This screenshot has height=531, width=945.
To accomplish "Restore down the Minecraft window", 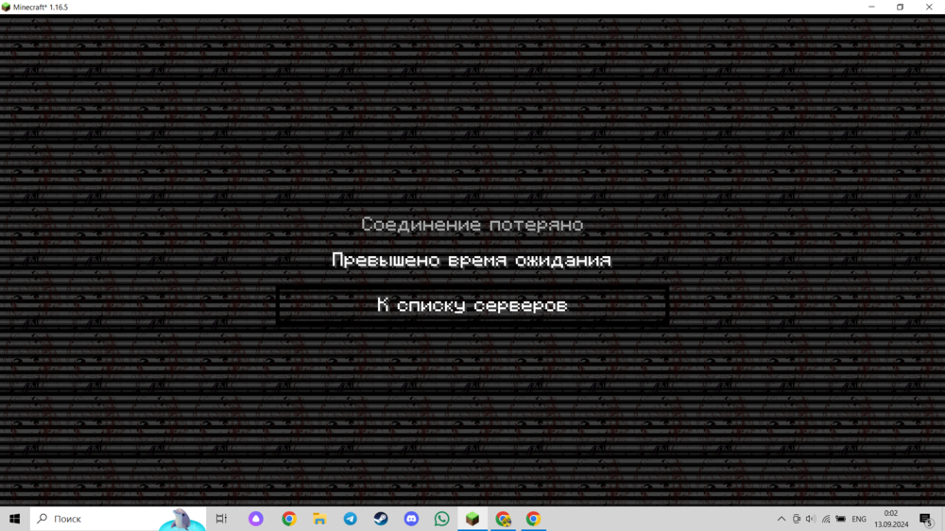I will 901,8.
